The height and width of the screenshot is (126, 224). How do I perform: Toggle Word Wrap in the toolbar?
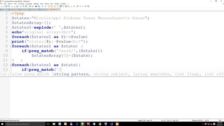pyautogui.click(x=55, y=6)
